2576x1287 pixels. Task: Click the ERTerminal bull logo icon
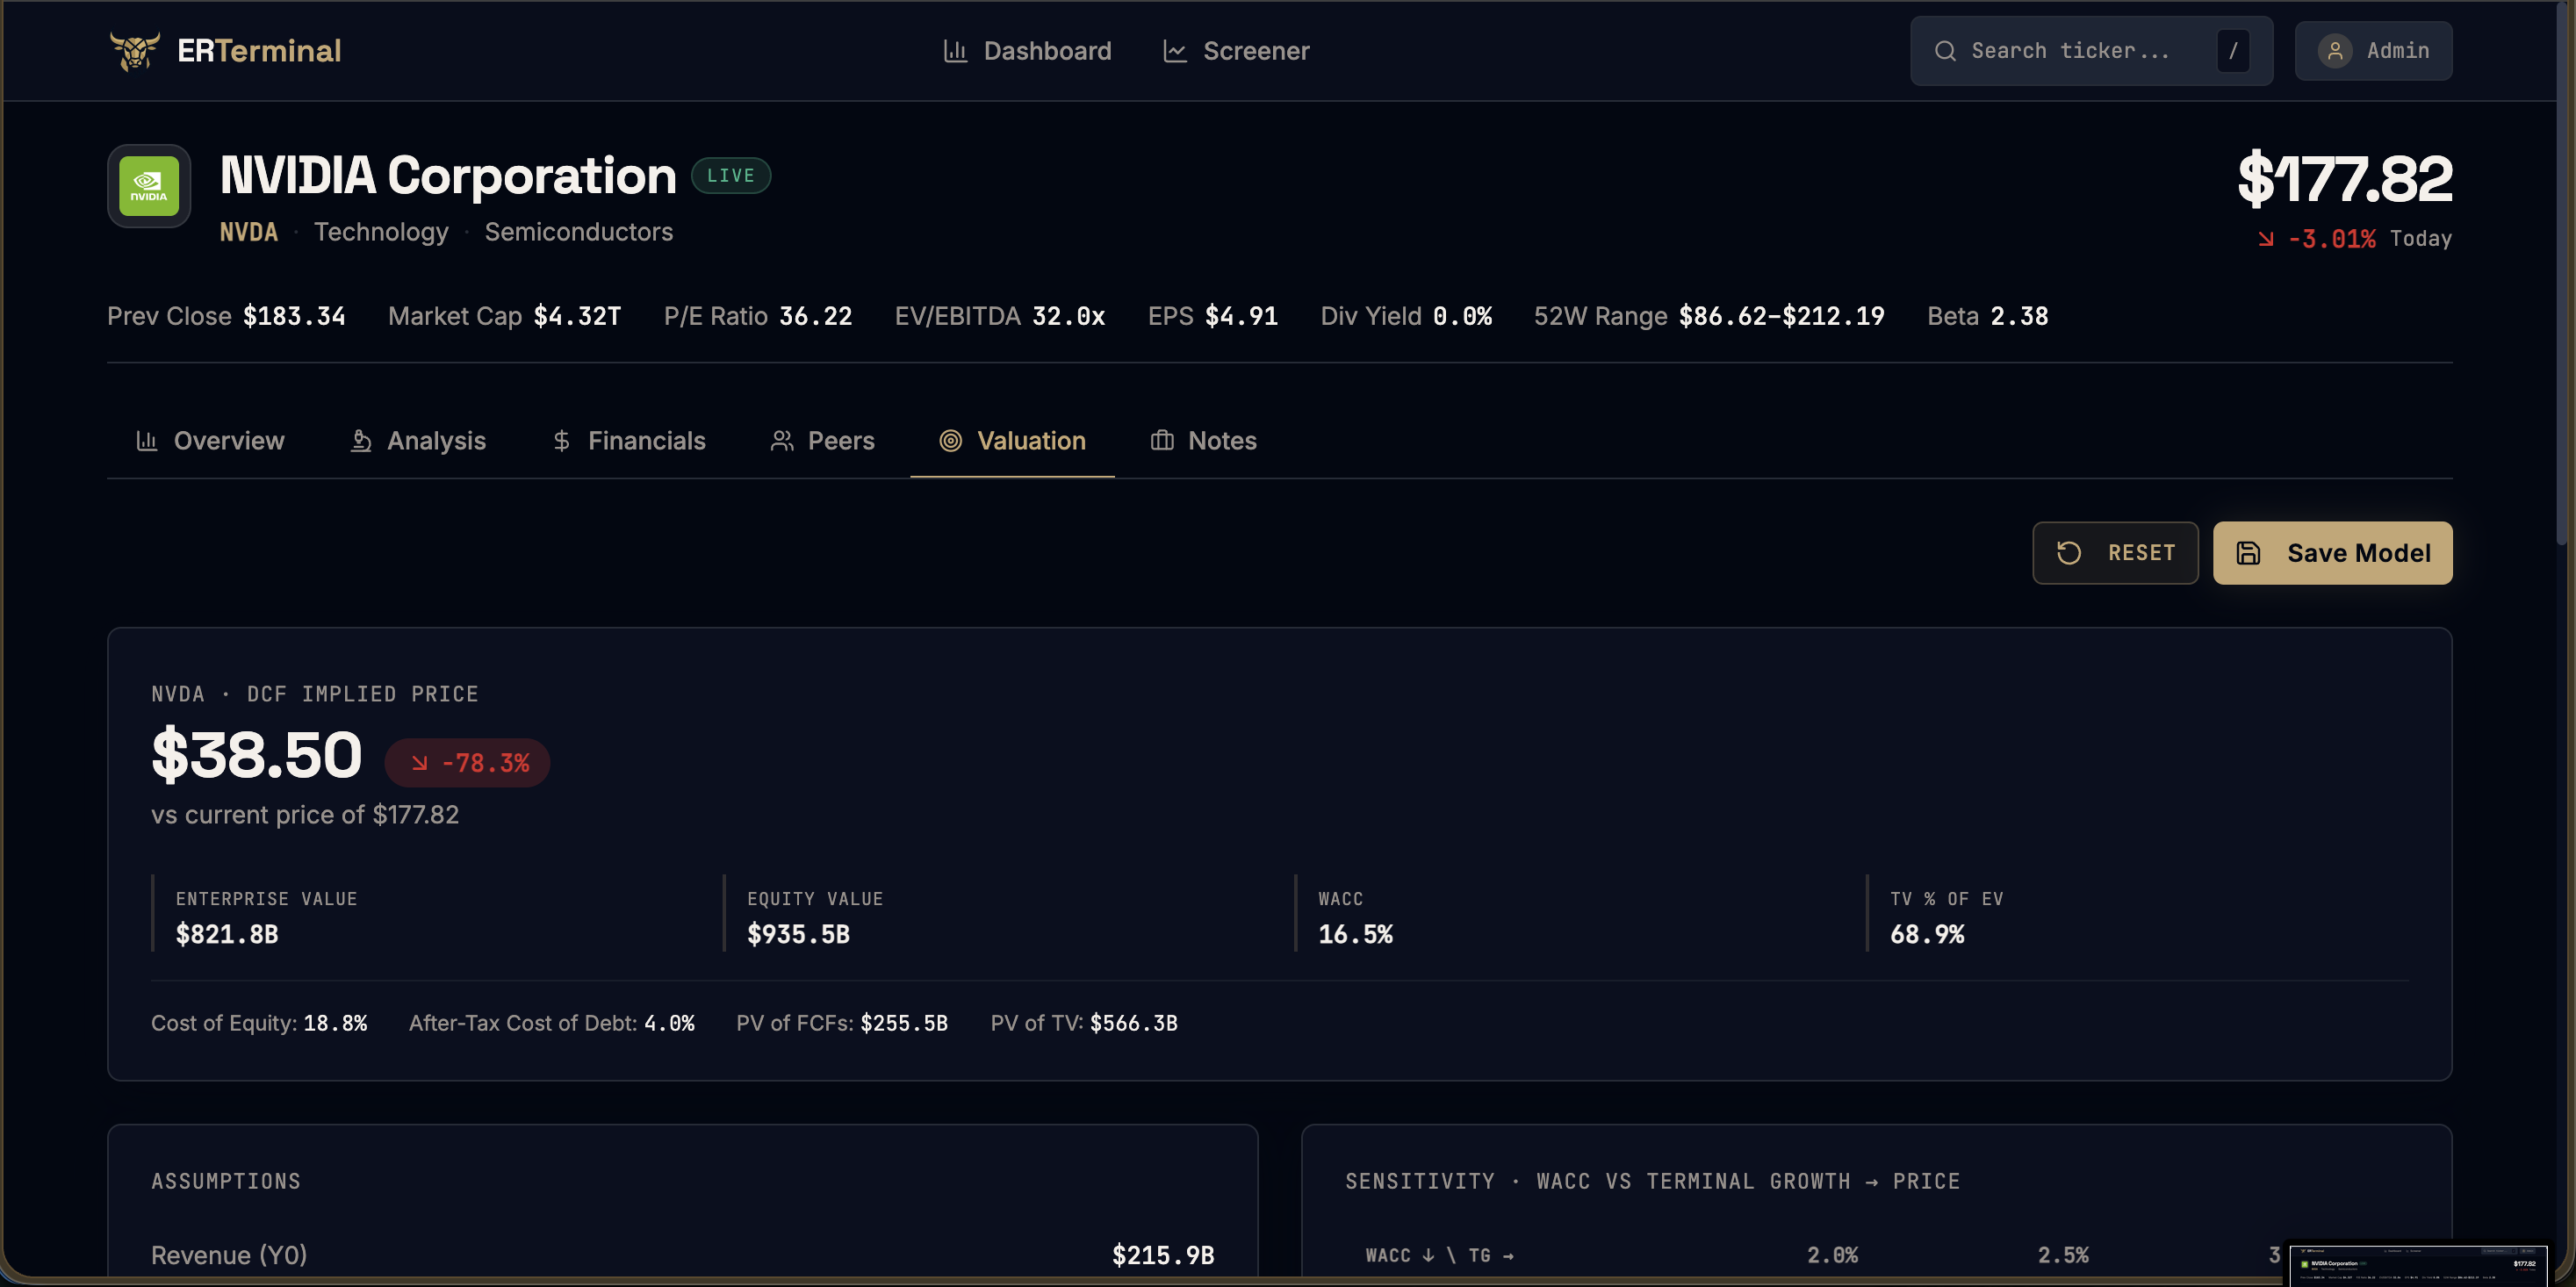(134, 51)
